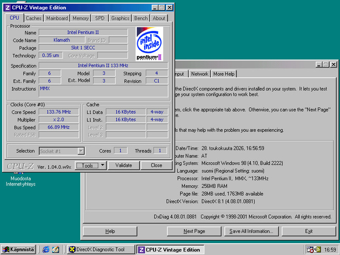Screen dimensions: 340x255
Task: Minimize the DirectX Diagnostic Tool window
Action: pos(319,64)
